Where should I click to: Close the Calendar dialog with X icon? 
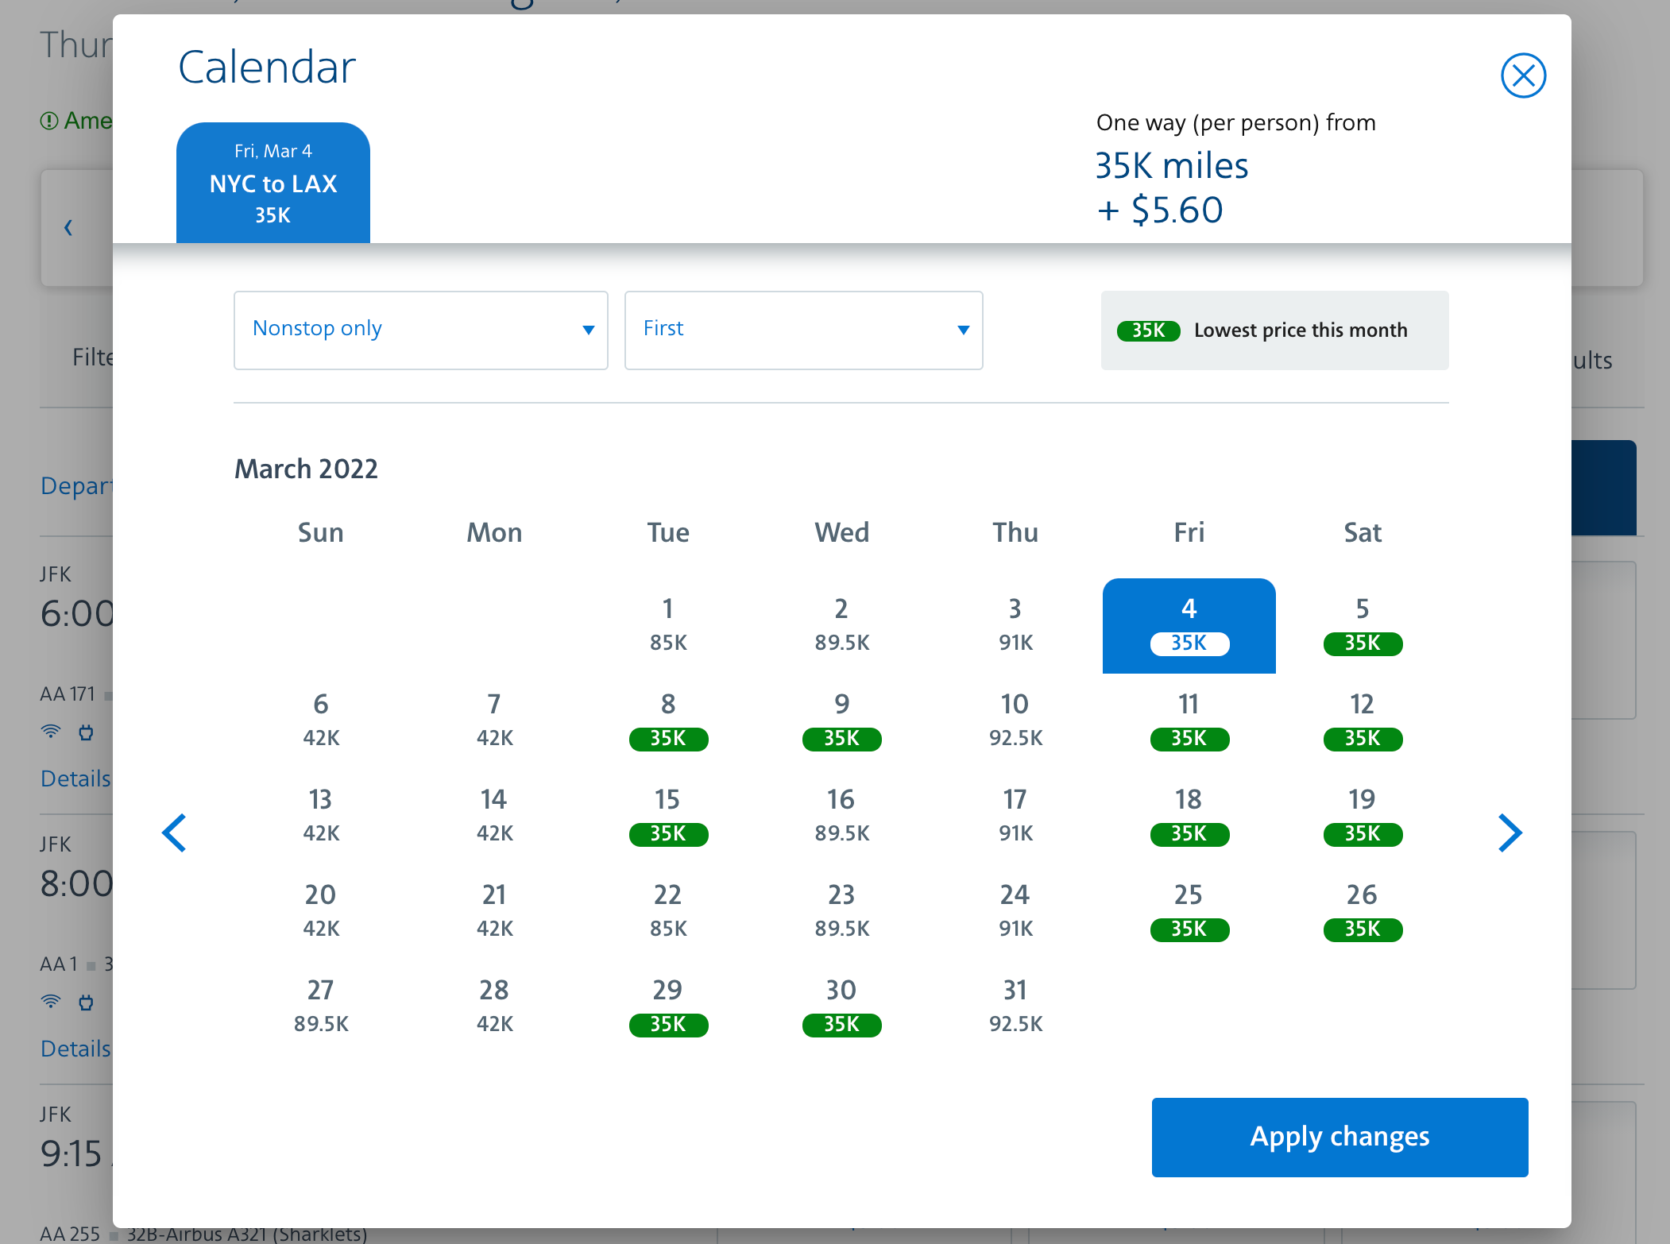point(1522,75)
